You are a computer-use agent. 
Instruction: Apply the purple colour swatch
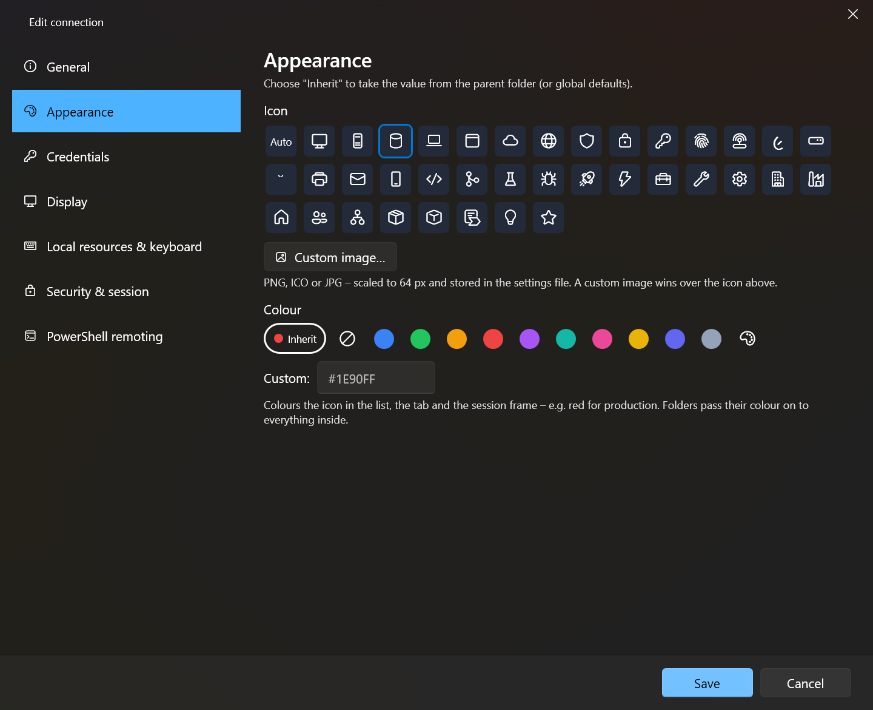(x=529, y=339)
